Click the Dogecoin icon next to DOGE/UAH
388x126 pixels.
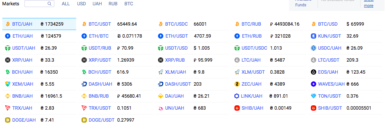[x=8, y=120]
